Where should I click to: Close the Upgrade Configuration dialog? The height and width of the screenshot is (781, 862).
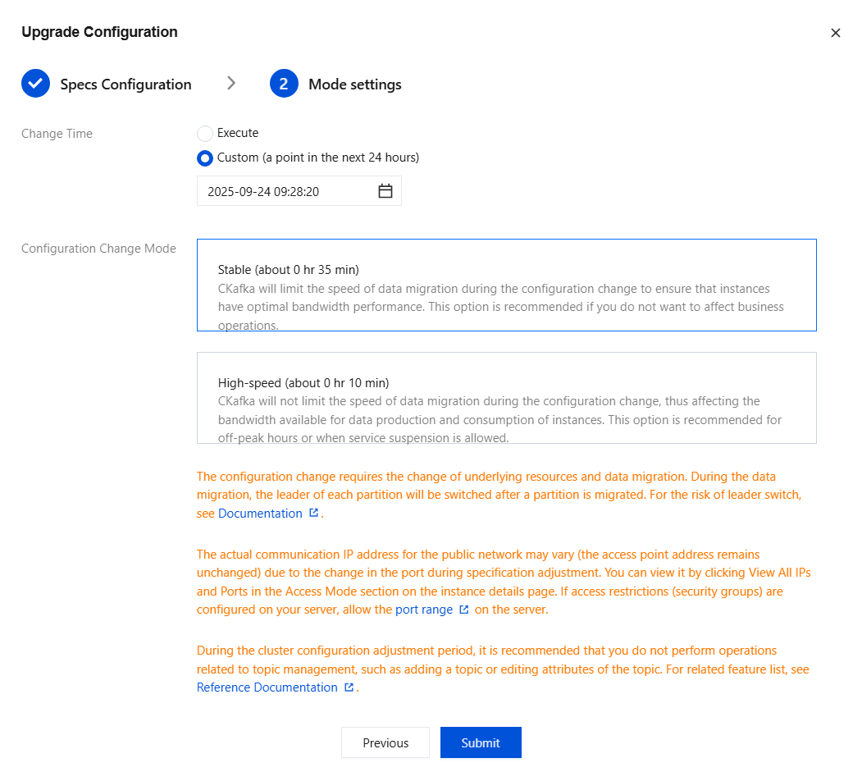click(836, 33)
